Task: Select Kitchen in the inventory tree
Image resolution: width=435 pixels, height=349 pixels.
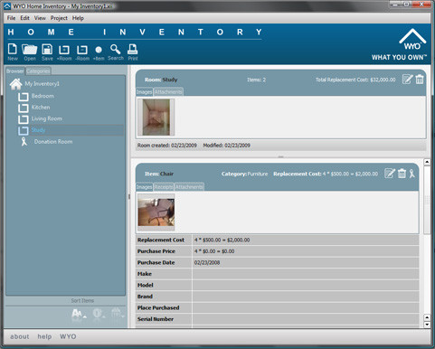Action: point(41,108)
